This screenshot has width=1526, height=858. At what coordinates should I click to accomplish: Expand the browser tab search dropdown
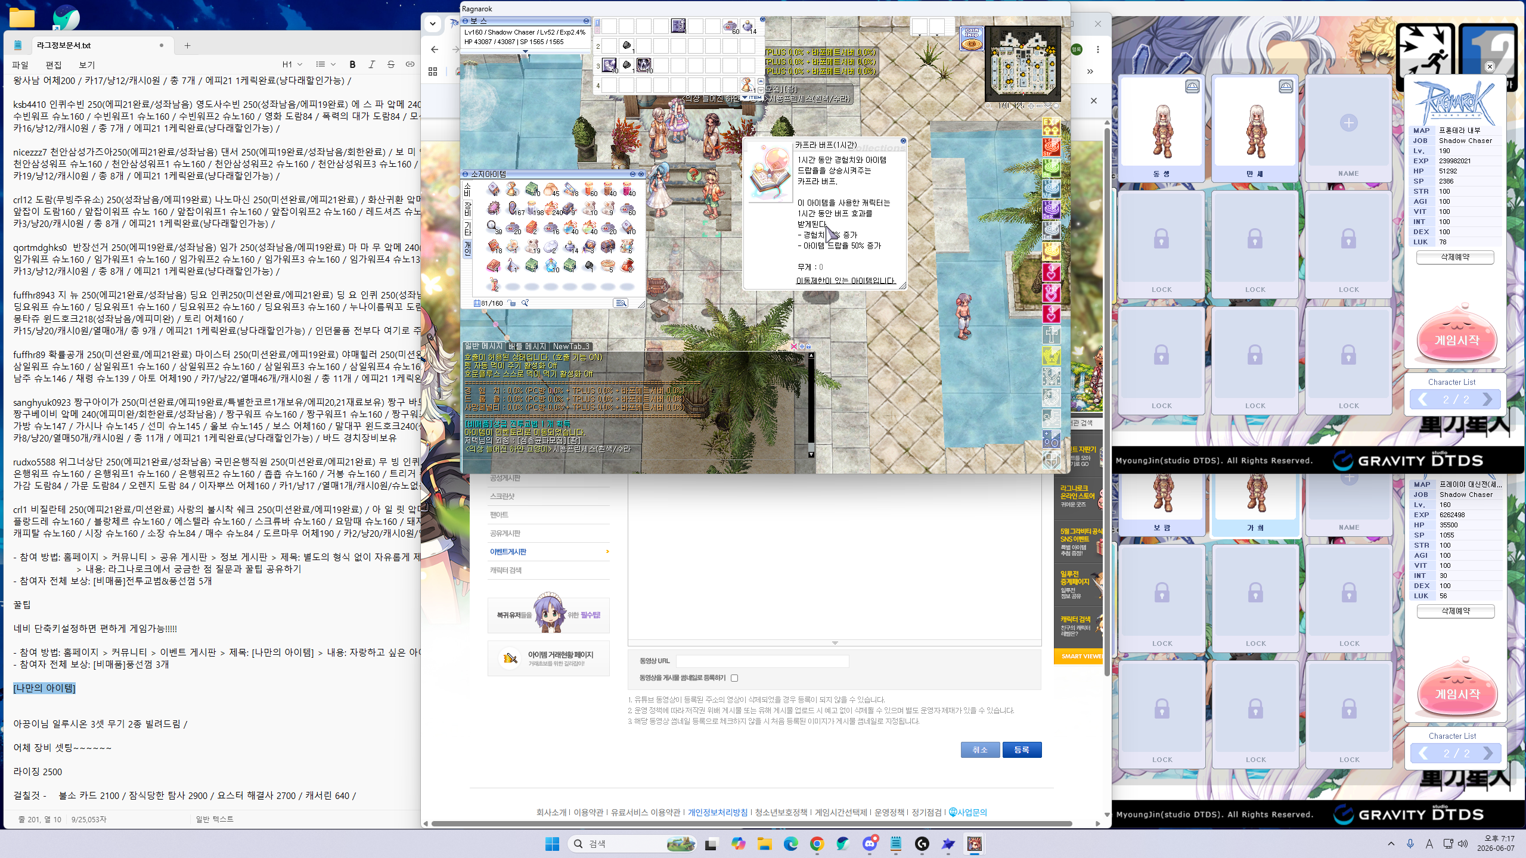click(x=433, y=24)
